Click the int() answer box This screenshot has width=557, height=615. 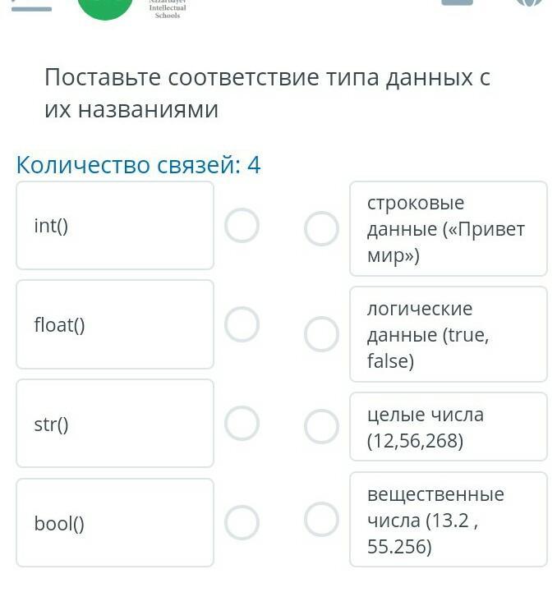click(x=115, y=226)
